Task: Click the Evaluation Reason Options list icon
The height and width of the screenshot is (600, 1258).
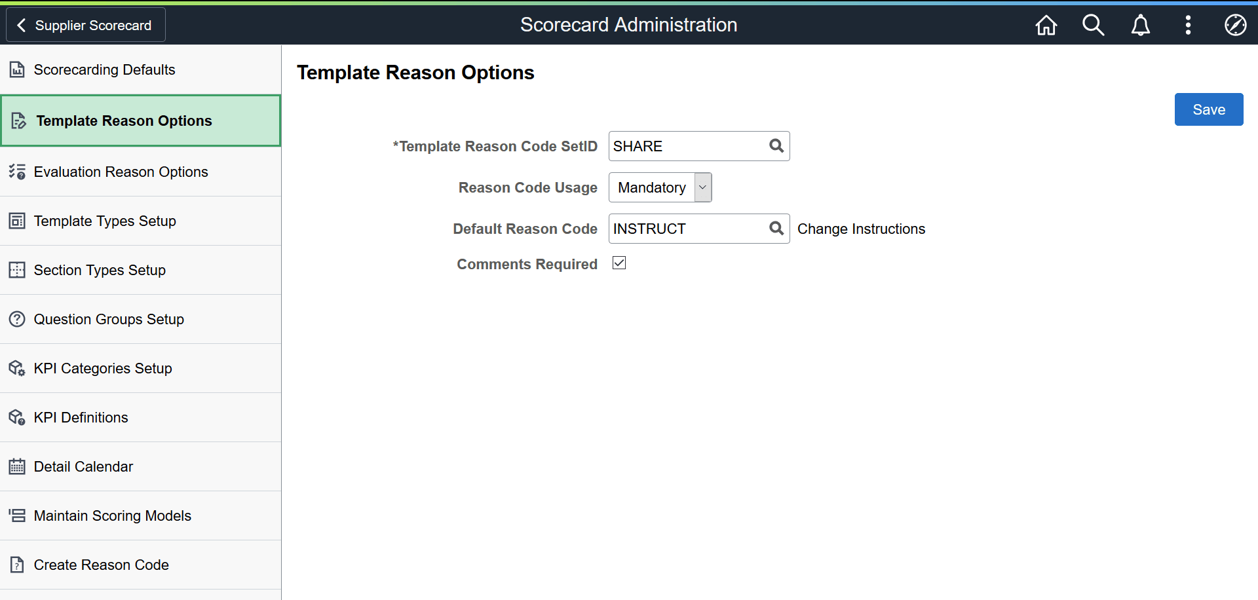Action: [17, 172]
